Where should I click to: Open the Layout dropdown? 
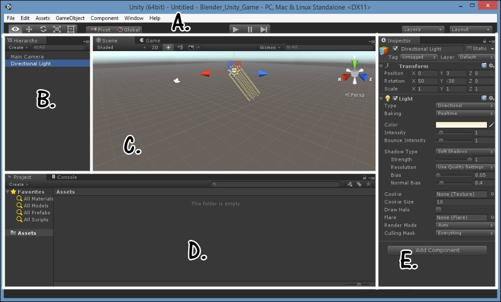tap(470, 30)
